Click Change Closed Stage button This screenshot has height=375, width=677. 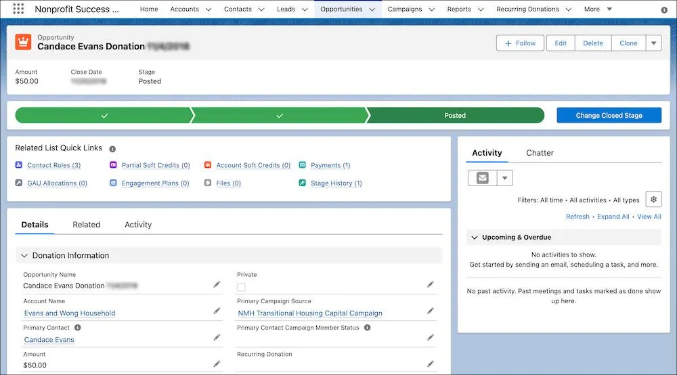click(609, 115)
